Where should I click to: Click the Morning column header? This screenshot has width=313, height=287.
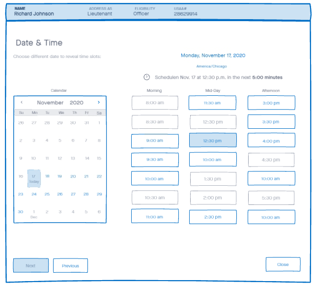154,90
